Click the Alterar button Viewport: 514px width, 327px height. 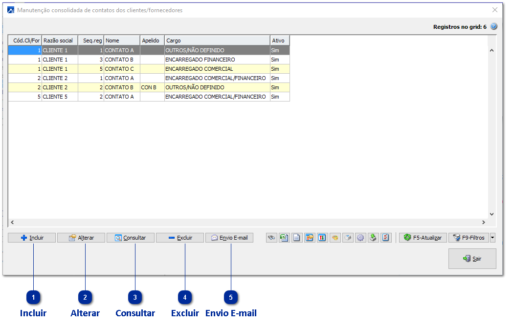click(x=81, y=238)
